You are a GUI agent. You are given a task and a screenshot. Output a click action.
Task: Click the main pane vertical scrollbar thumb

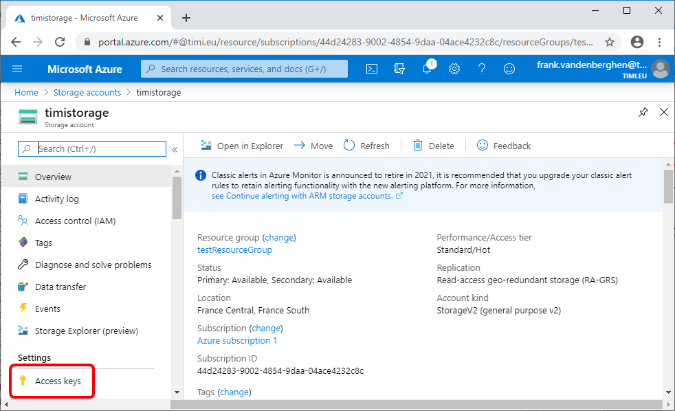[668, 186]
